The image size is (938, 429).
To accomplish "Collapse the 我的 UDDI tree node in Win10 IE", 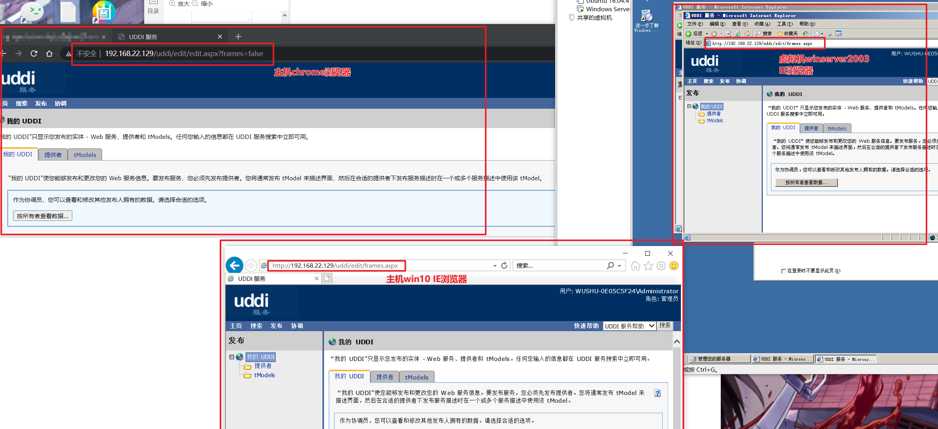I will (x=232, y=357).
